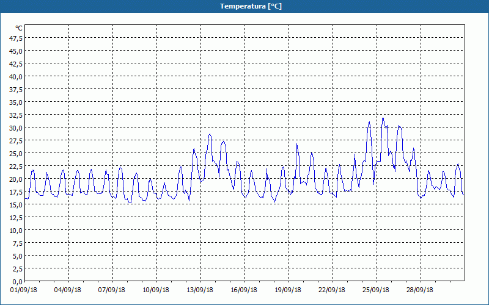Screen dimensions: 489x305
Task: Click the 17,5 y-axis label
Action: click(16, 192)
